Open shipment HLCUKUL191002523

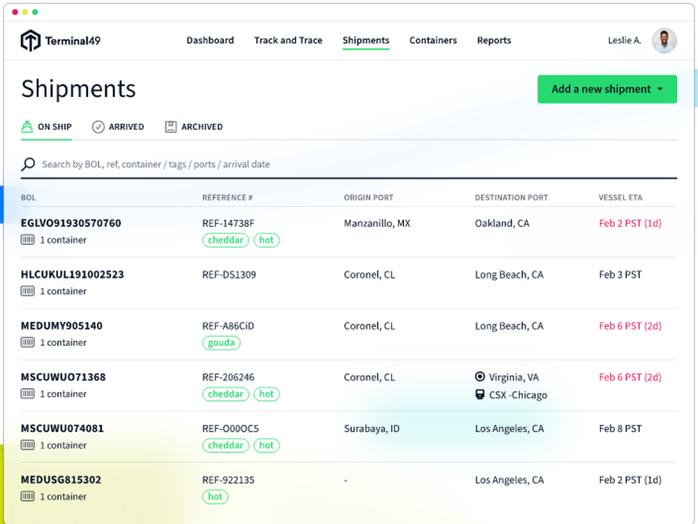point(73,275)
